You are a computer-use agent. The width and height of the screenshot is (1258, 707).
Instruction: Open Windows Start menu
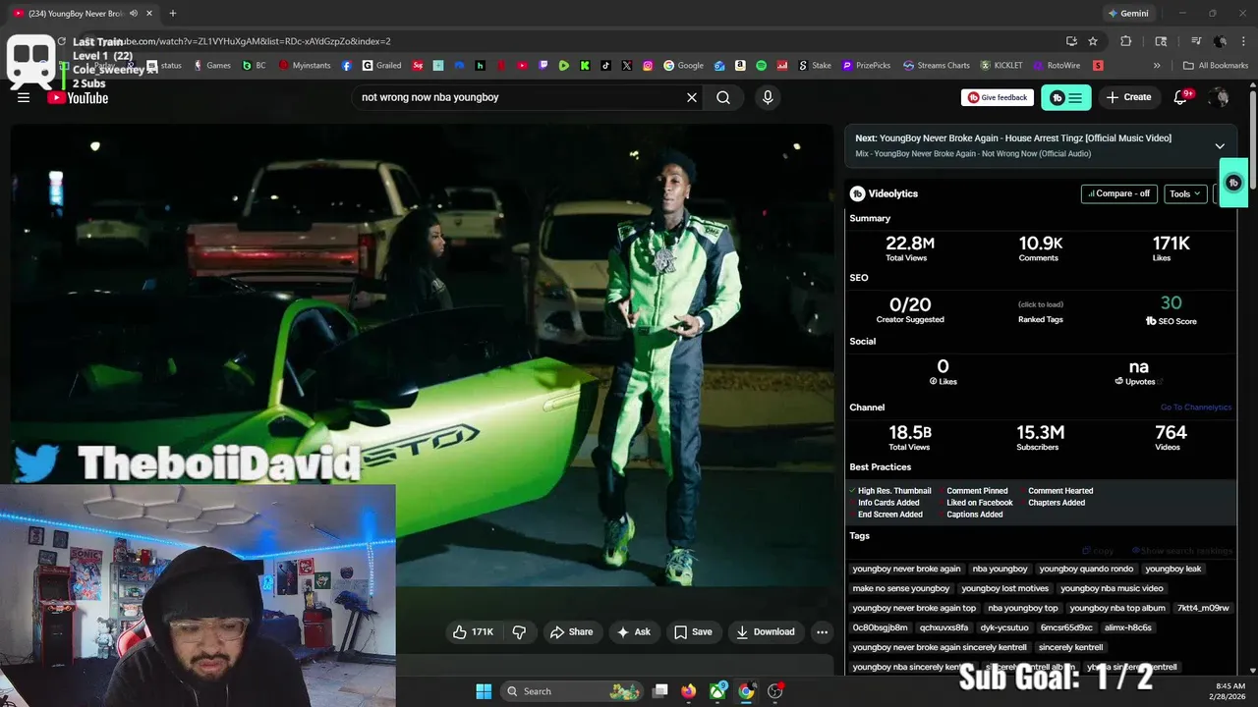point(484,691)
